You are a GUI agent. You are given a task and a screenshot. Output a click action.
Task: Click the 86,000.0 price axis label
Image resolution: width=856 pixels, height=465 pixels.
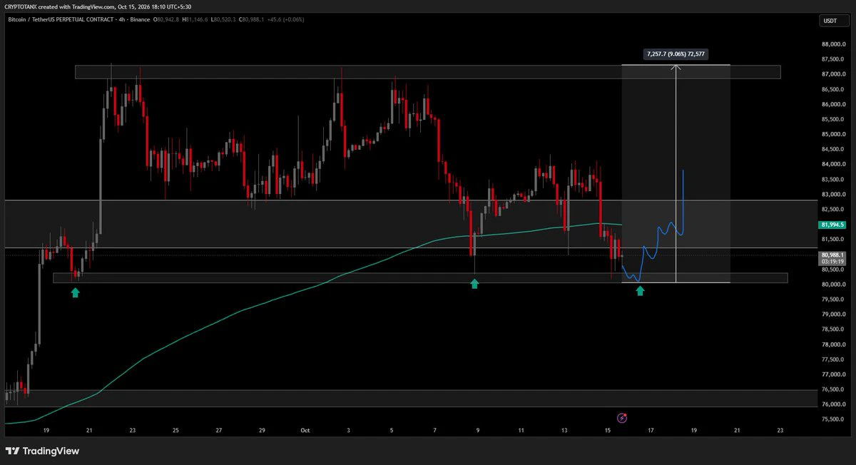coord(833,104)
